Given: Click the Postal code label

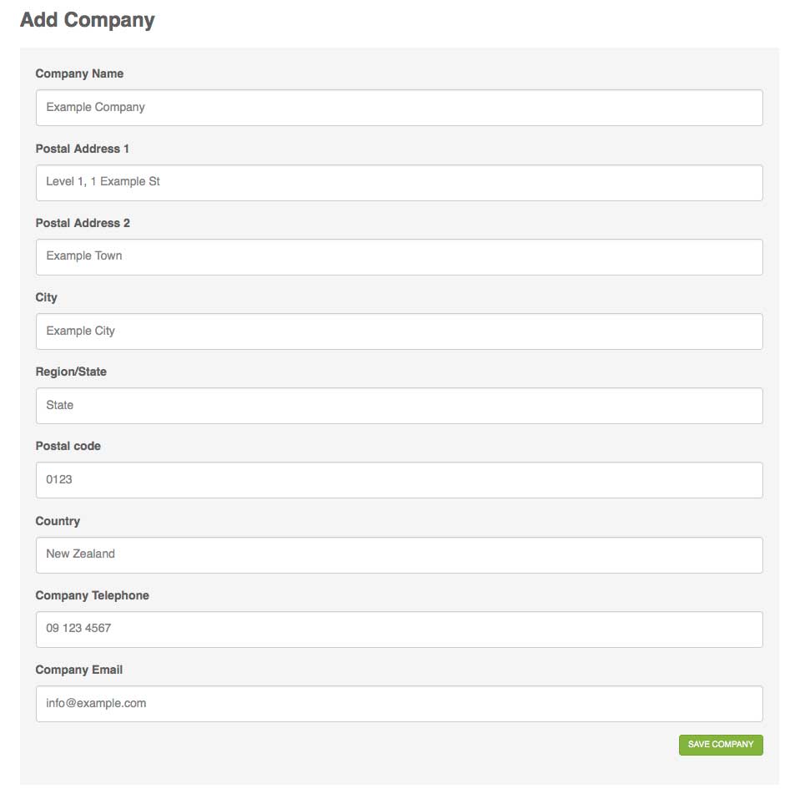Looking at the screenshot, I should [68, 447].
